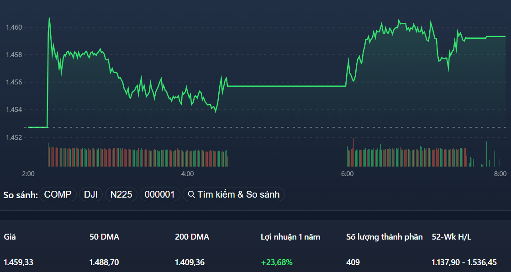Select the DJI comparison chip
This screenshot has width=511, height=272.
(91, 195)
